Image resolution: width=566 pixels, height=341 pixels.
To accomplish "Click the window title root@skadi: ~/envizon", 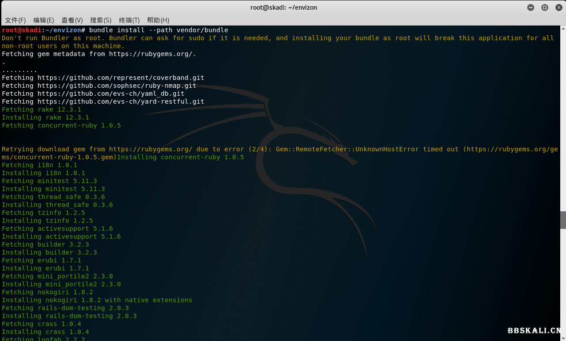I will [283, 7].
